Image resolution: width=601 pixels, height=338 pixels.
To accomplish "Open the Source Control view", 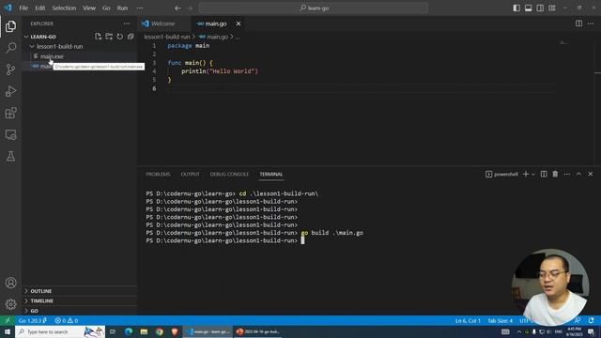I will [x=10, y=69].
